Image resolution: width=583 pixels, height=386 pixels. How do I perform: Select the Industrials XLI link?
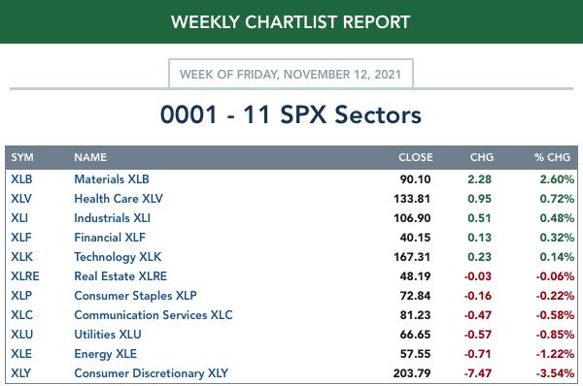coord(113,218)
